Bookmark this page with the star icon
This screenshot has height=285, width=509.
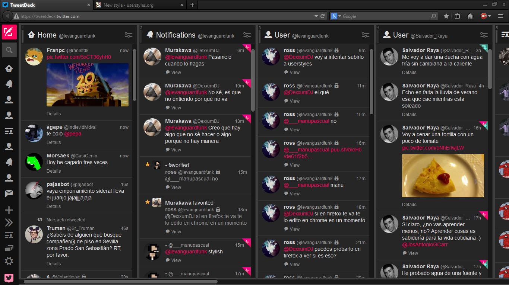click(x=446, y=16)
